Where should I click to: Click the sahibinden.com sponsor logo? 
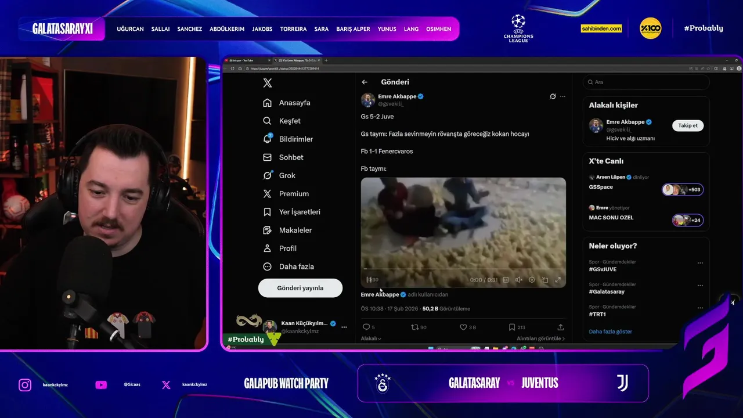tap(601, 28)
